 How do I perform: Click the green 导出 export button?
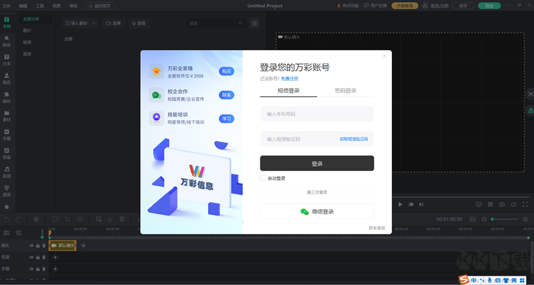[489, 6]
